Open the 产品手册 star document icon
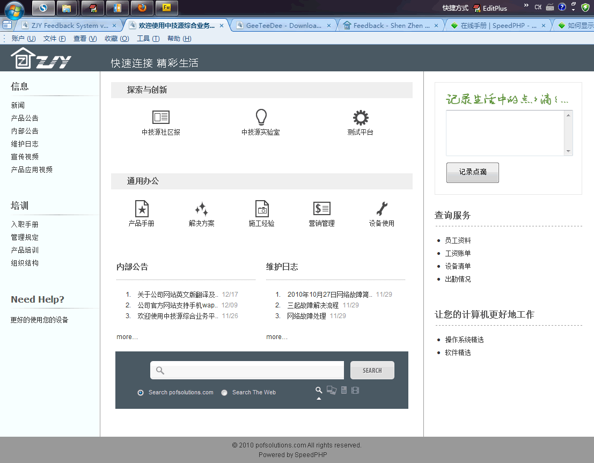Image resolution: width=594 pixels, height=463 pixels. click(x=142, y=208)
